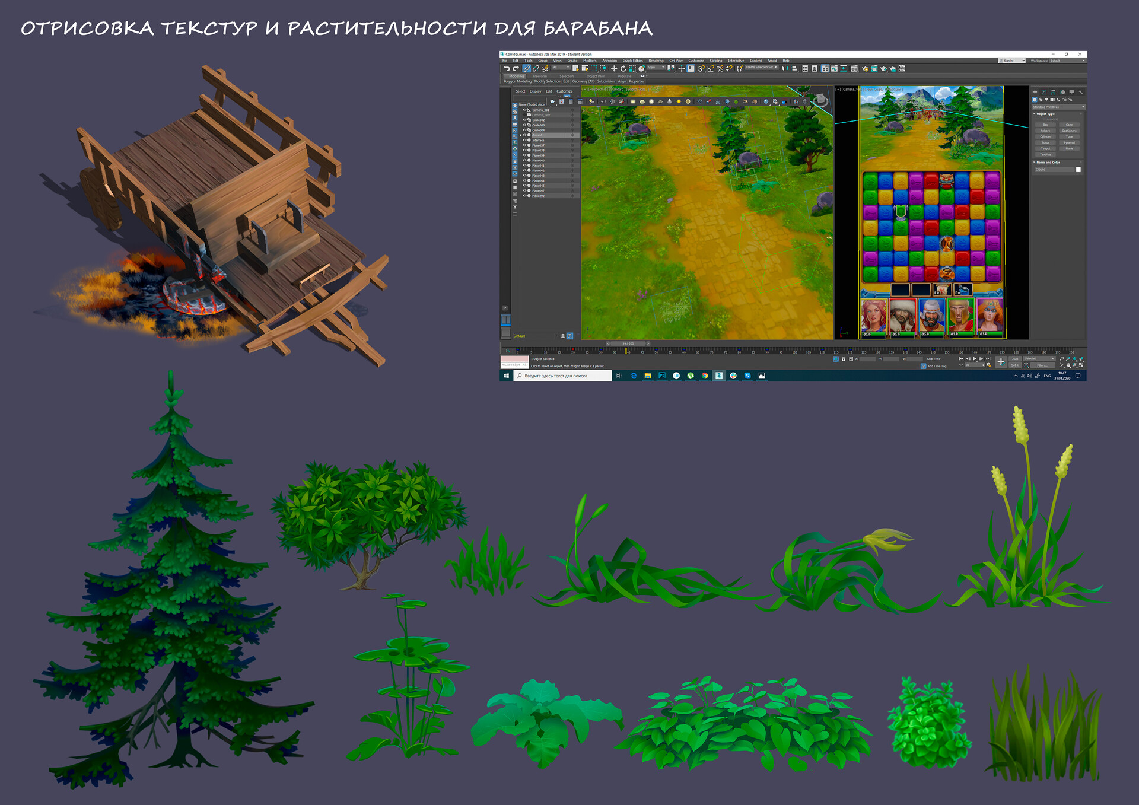Open Rendered Frame Window icon

point(874,68)
